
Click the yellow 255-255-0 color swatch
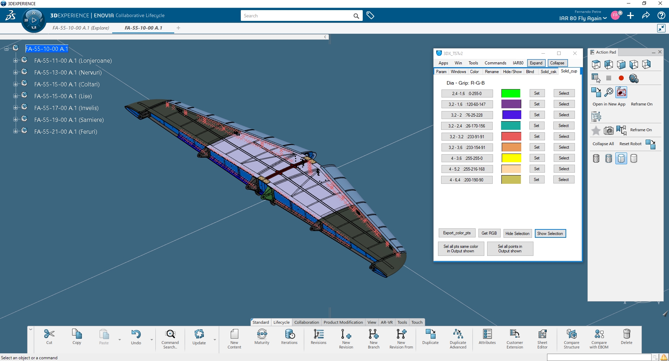[511, 158]
